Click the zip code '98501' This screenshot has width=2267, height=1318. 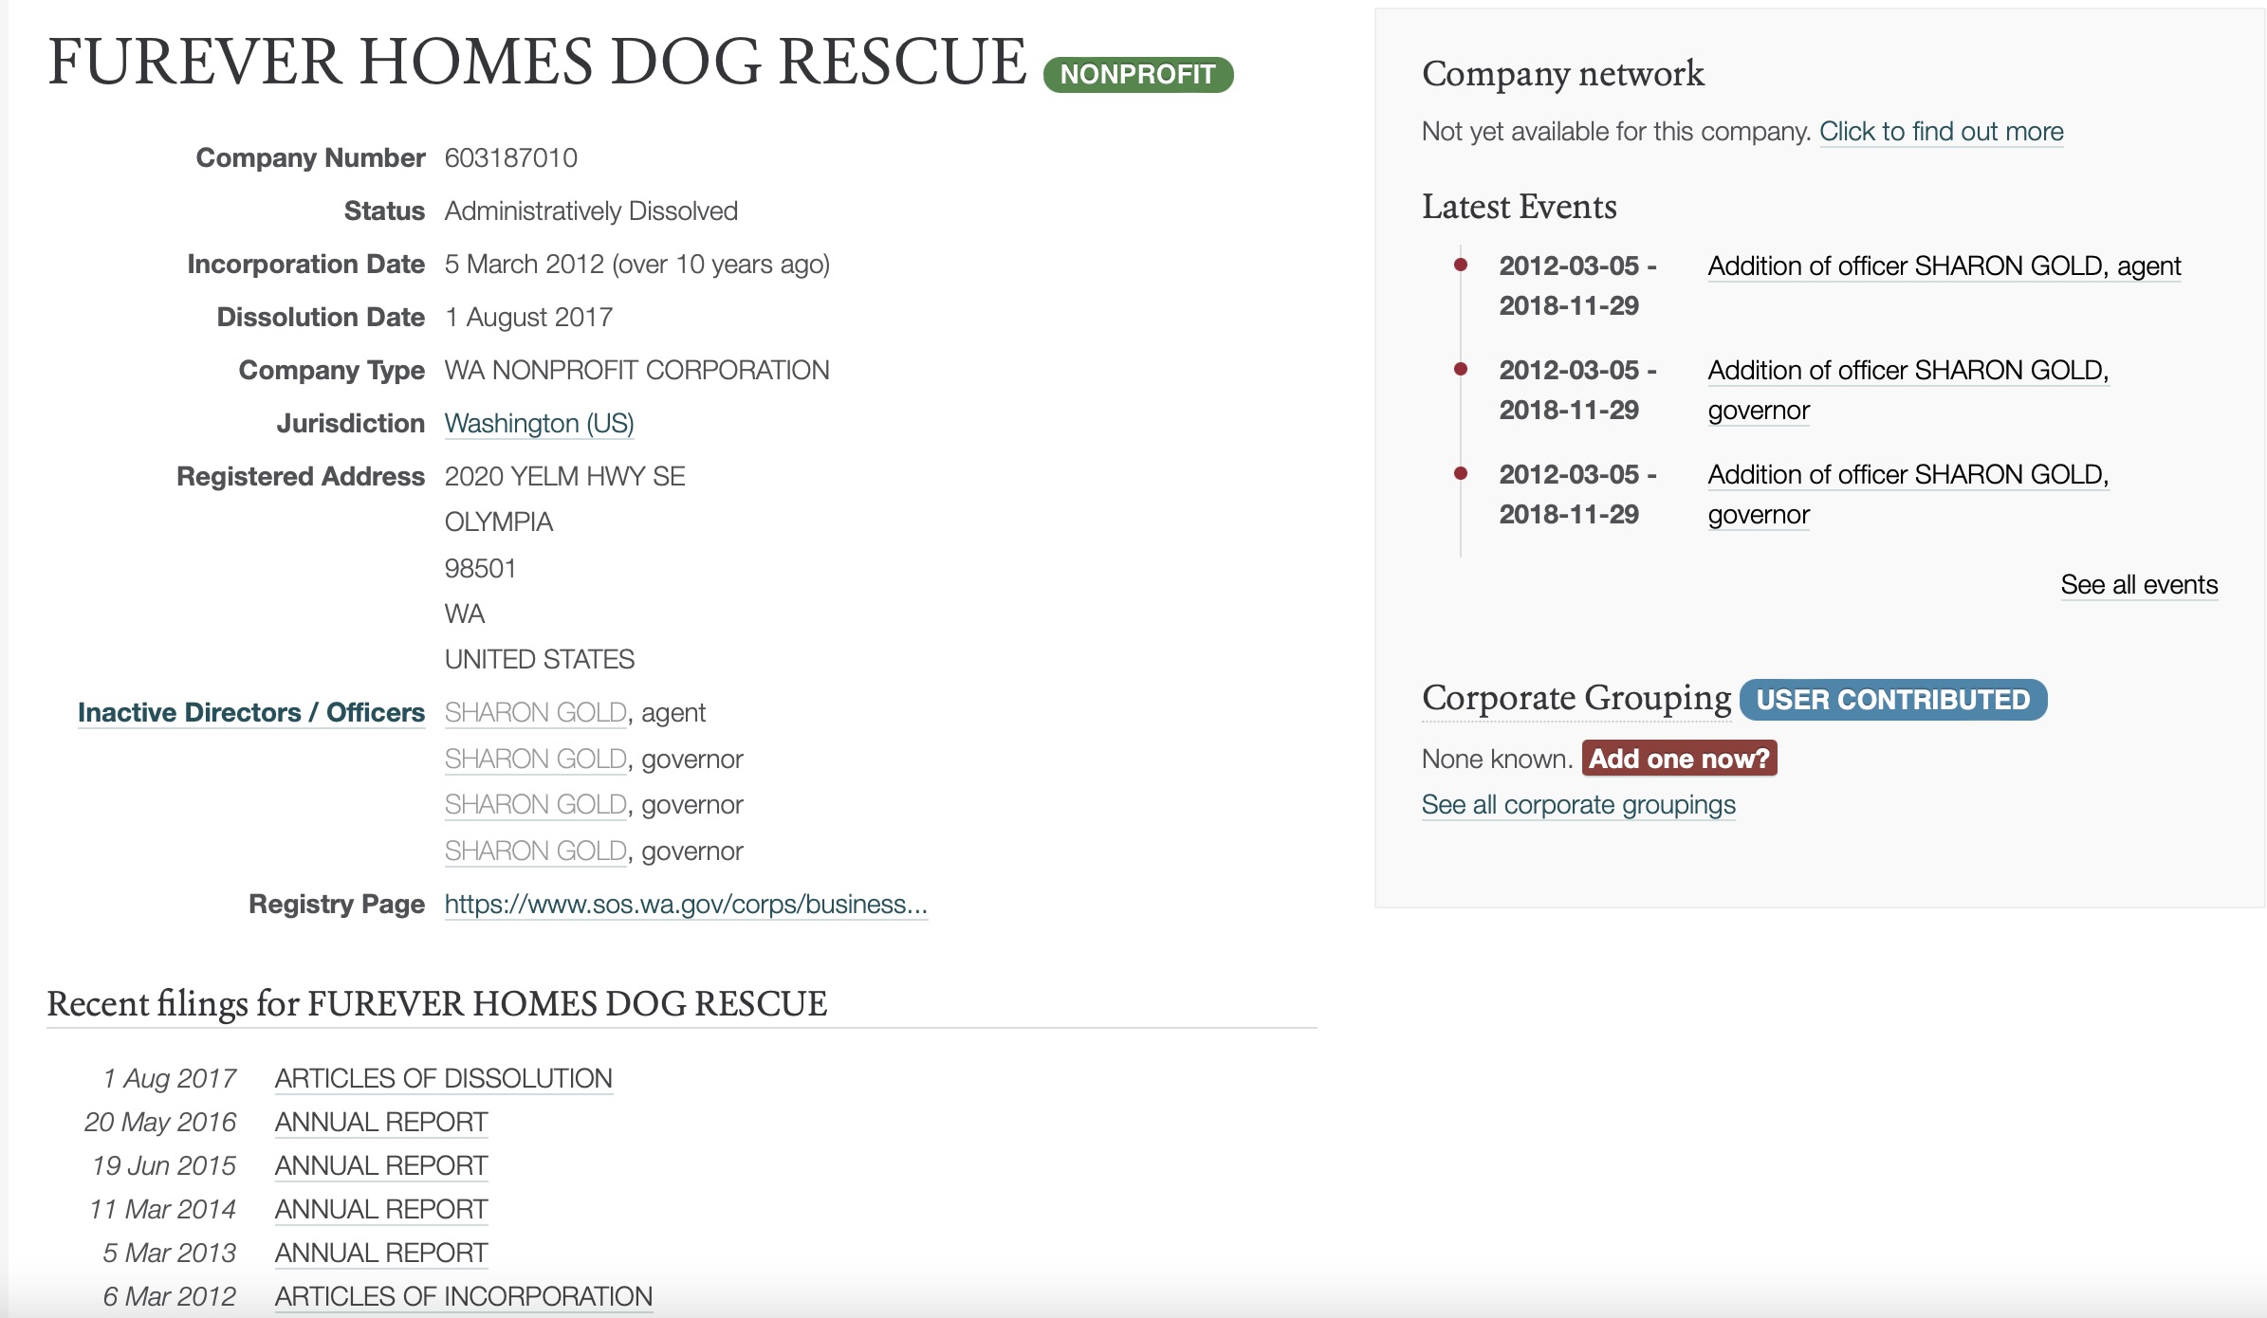[481, 568]
